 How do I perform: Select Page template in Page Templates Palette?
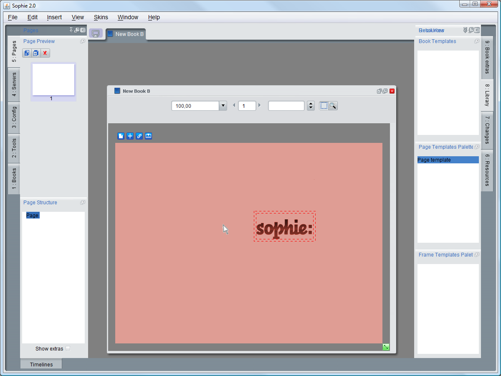point(448,160)
